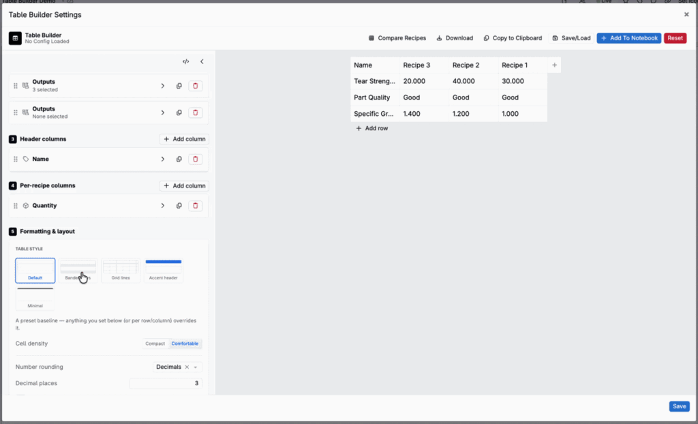
Task: Select the Accent header table style
Action: tap(164, 271)
